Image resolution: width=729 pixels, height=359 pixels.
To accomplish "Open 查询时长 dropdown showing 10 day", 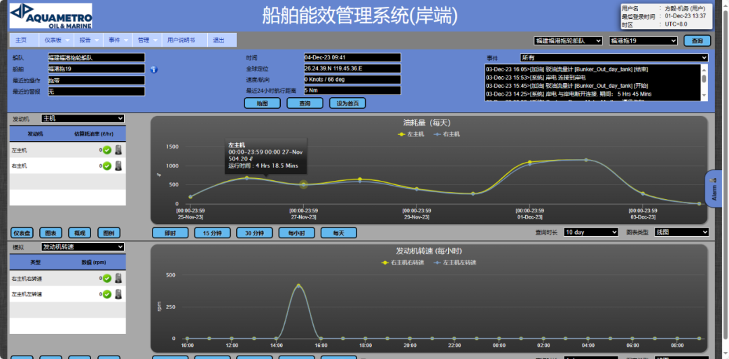I will [x=591, y=232].
